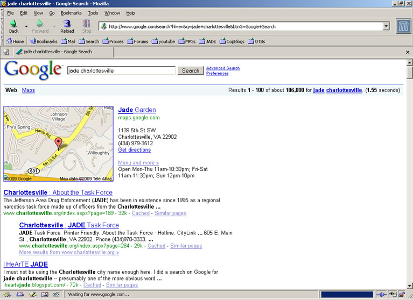
Task: Open the Tools menu
Action: click(x=93, y=13)
